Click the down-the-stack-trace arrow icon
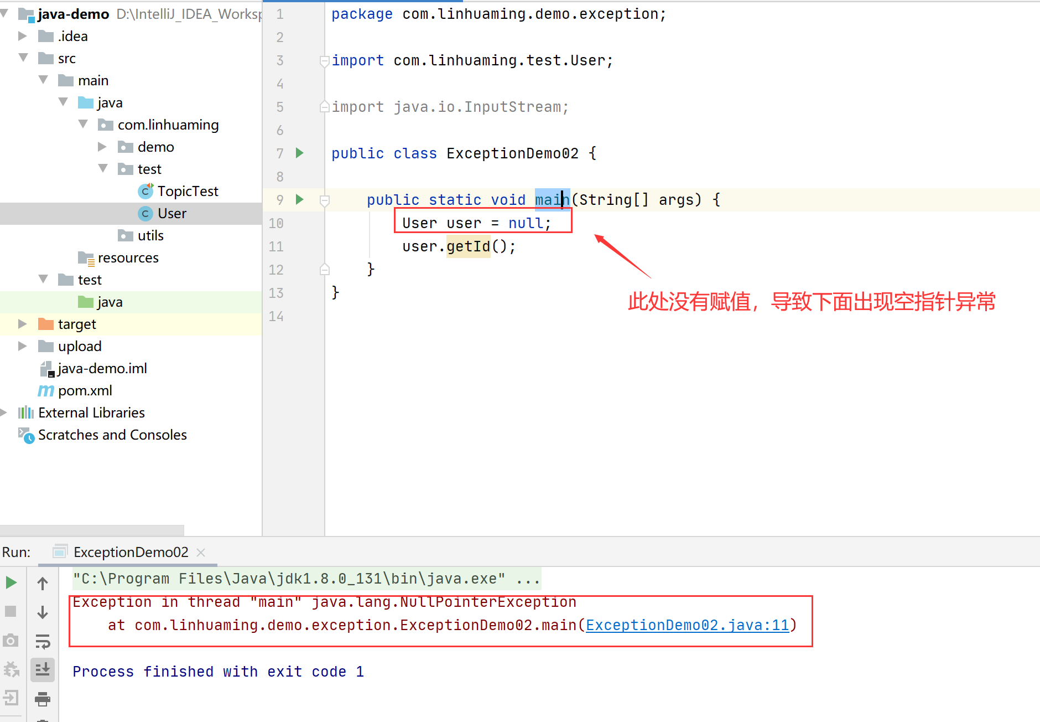Image resolution: width=1040 pixels, height=722 pixels. (43, 612)
